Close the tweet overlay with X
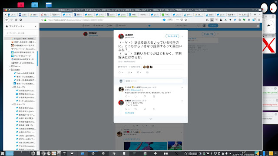Viewport: 278px width, 156px height. [x=258, y=26]
